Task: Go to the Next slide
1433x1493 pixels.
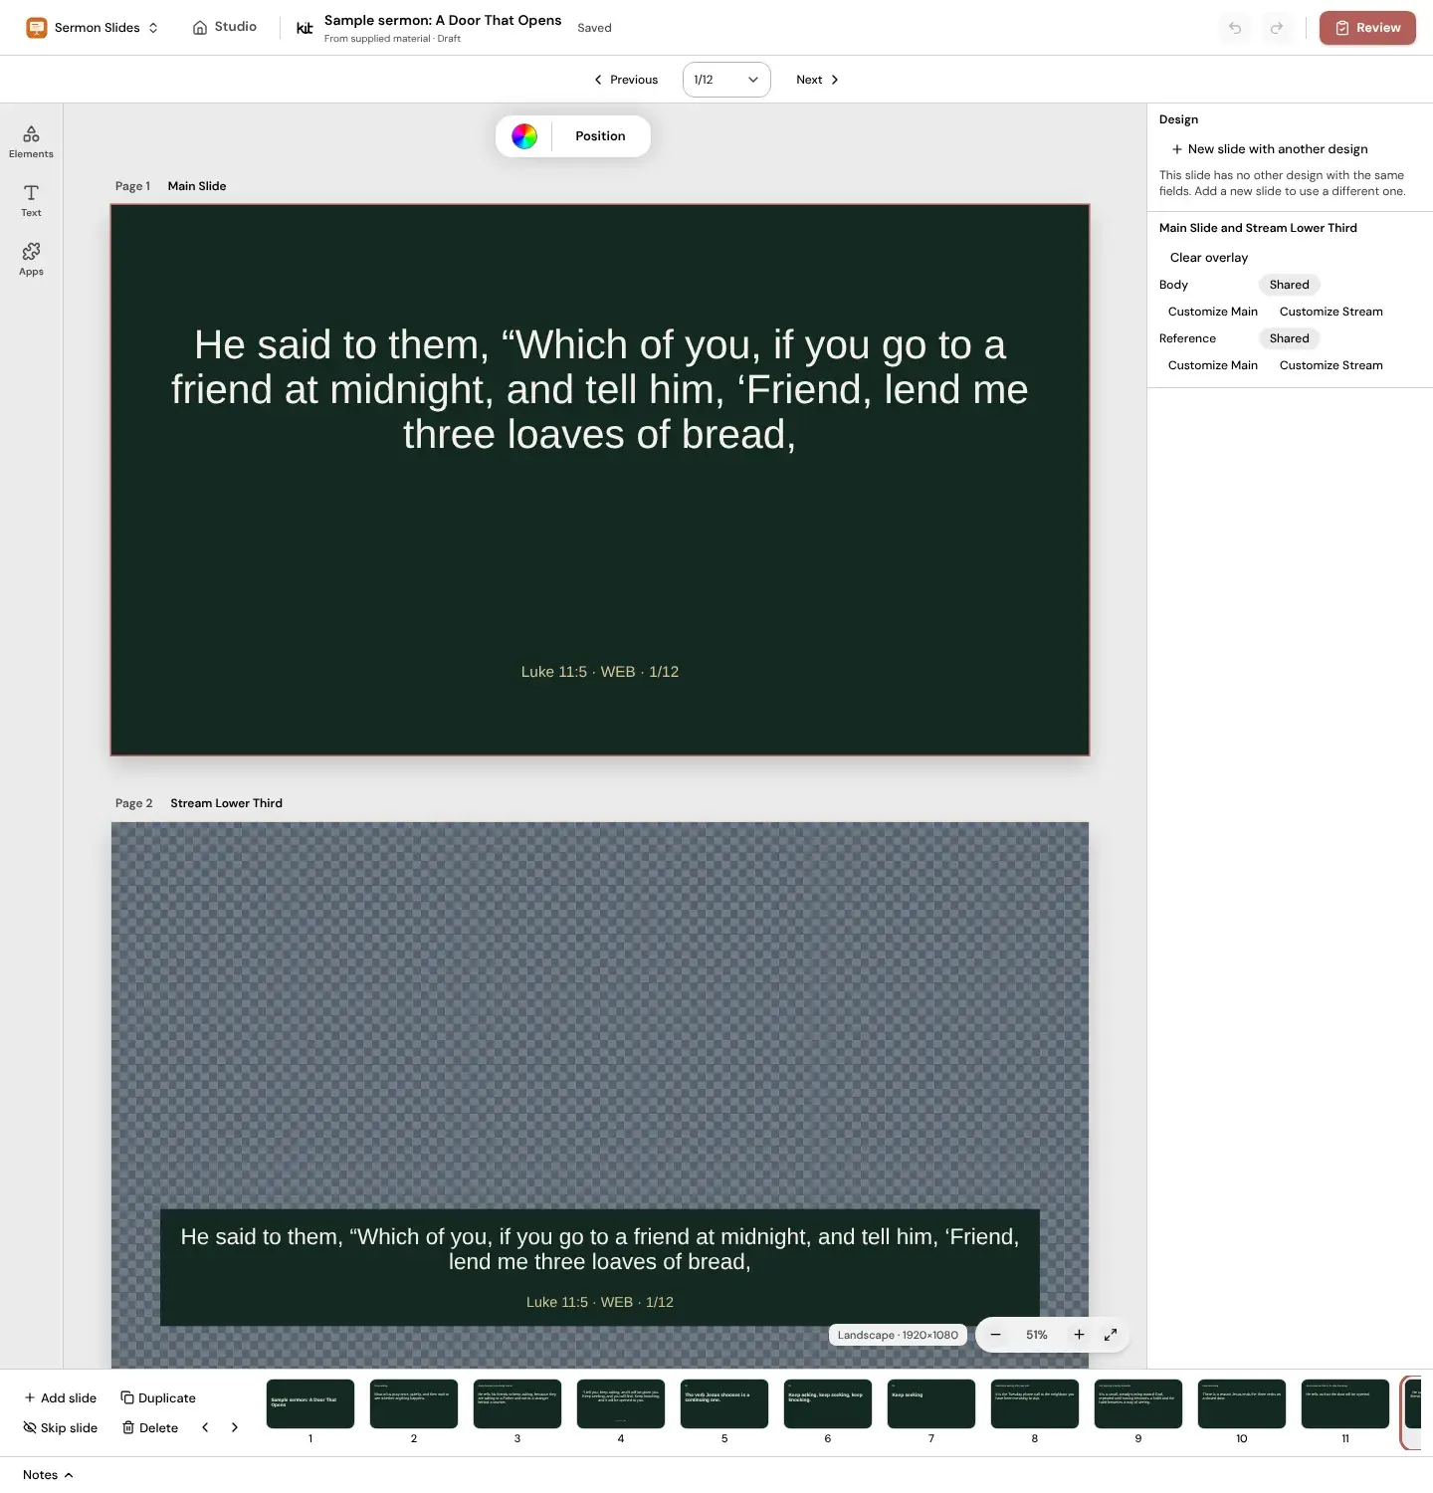Action: (818, 80)
